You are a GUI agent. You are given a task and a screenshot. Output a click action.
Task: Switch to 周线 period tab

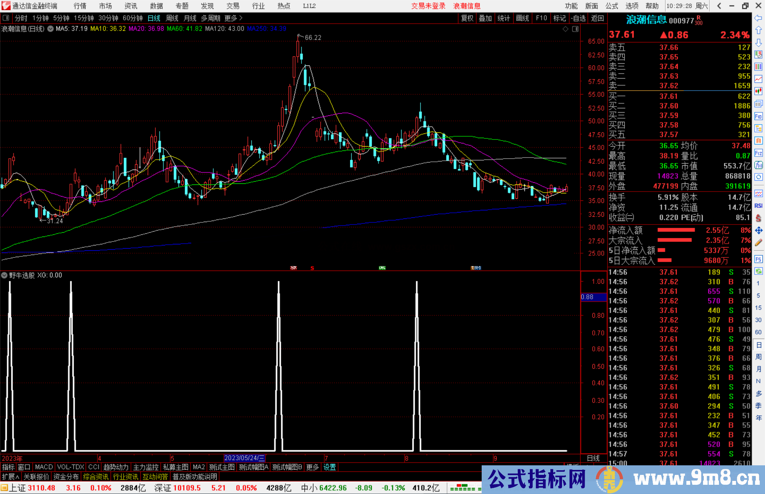tap(172, 18)
